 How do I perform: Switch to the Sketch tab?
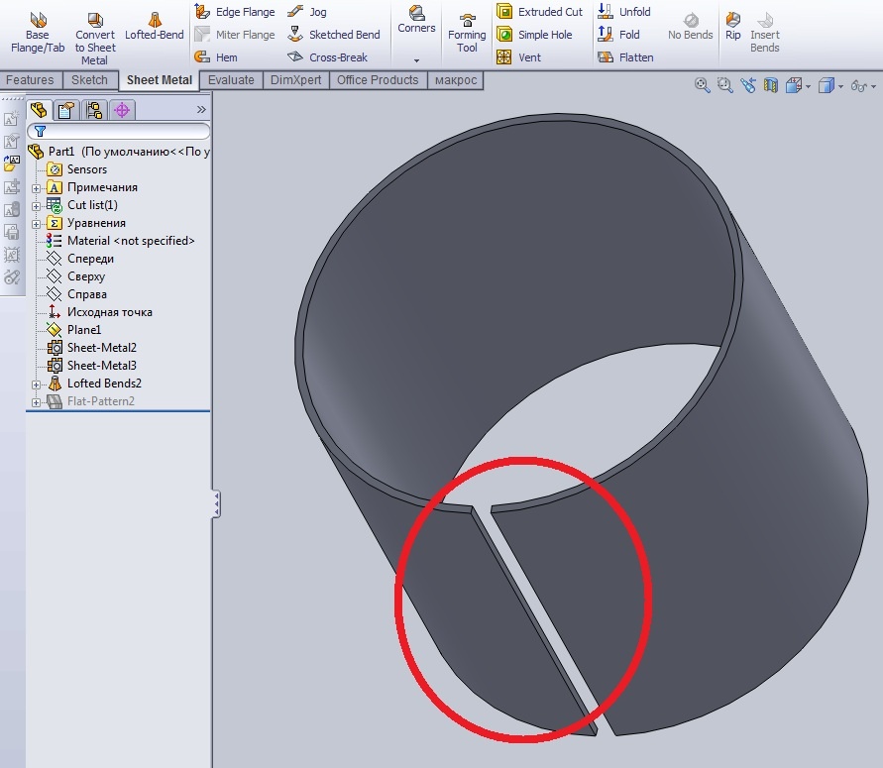coord(89,80)
